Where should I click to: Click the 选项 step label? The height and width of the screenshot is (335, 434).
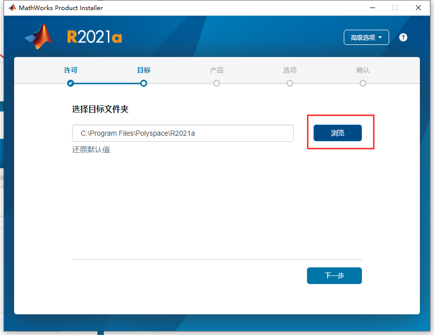[x=289, y=70]
